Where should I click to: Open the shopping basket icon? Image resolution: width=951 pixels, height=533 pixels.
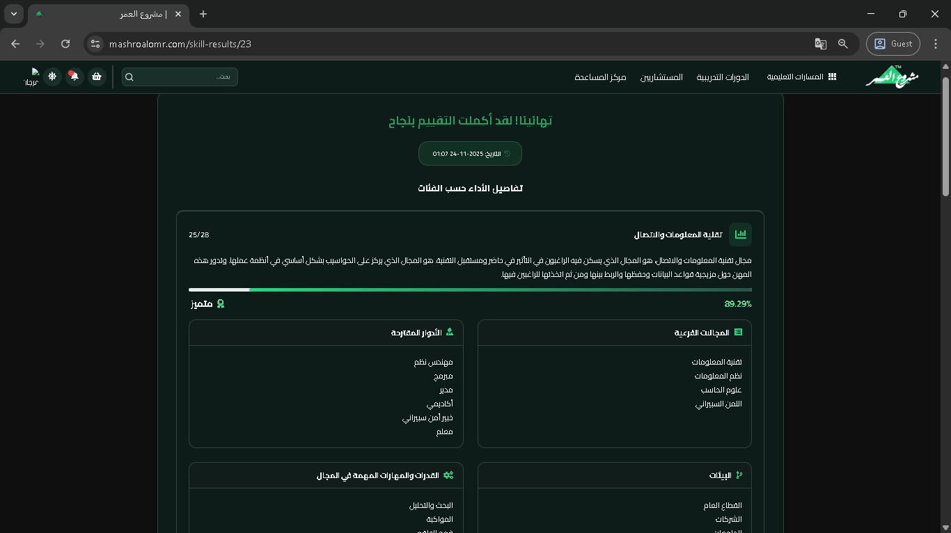(x=97, y=77)
